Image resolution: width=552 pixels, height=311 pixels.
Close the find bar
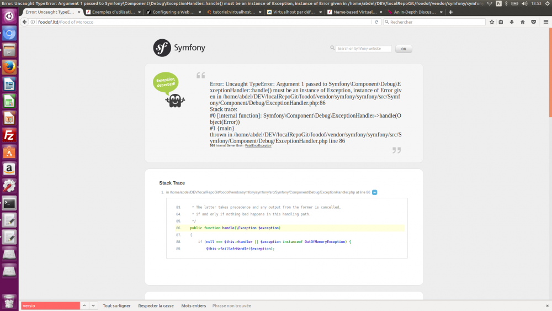[x=547, y=305]
